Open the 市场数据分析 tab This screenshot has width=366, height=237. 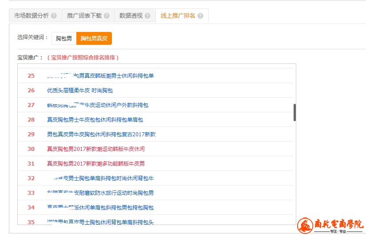pyautogui.click(x=36, y=16)
